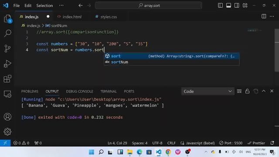Click Port : 5500 Live Server button

coord(231,143)
